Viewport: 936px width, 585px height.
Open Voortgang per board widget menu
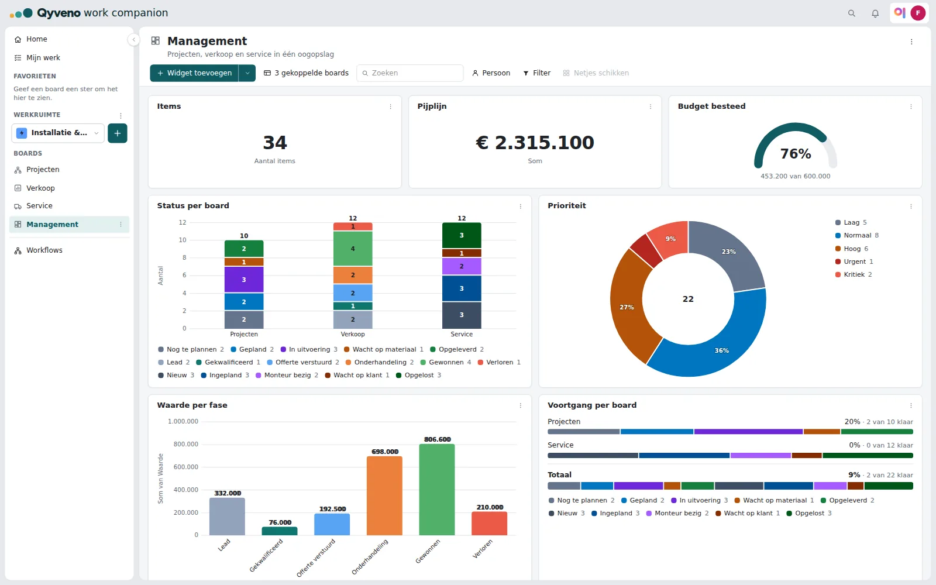pyautogui.click(x=911, y=405)
